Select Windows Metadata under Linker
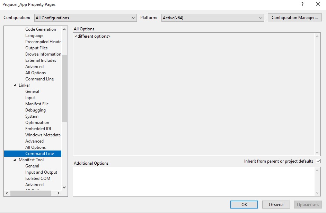This screenshot has height=213, width=326. pyautogui.click(x=43, y=135)
